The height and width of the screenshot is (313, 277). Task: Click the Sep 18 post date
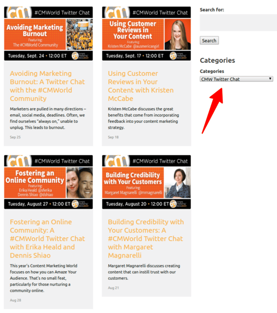coord(113,137)
